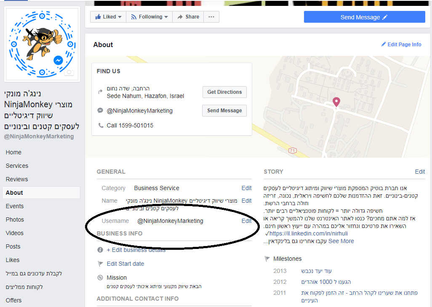This screenshot has height=307, width=432.
Task: Click the pink location pin on map
Action: 336,101
